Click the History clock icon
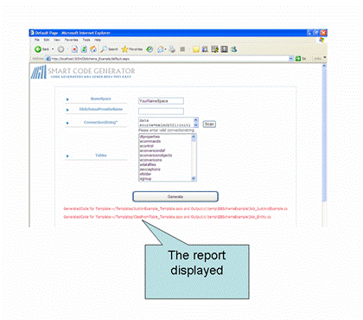363x320 pixels. click(150, 49)
